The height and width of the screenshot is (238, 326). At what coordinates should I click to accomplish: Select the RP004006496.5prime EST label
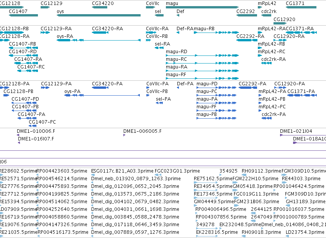(x=221, y=209)
